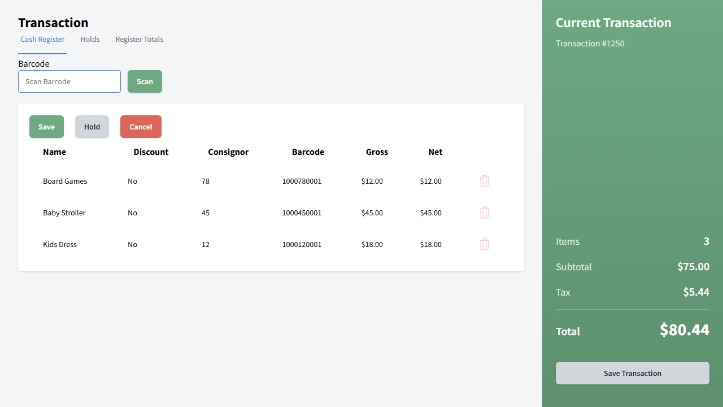Screen dimensions: 723x407
Task: Switch to the Holds tab
Action: pos(90,40)
